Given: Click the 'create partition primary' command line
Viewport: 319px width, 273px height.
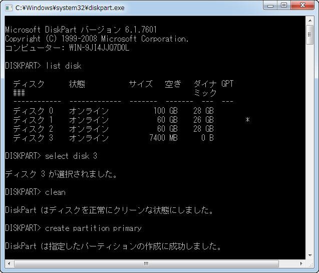Looking at the screenshot, I should (93, 228).
